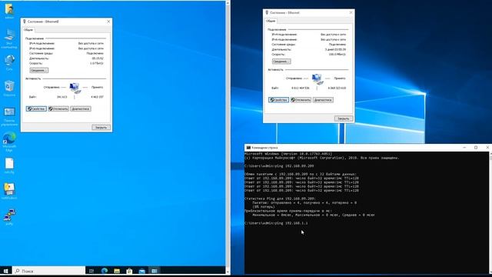Click Свойства in the 100 Мбит/с Ethernet window
This screenshot has height=277, width=492.
click(278, 100)
